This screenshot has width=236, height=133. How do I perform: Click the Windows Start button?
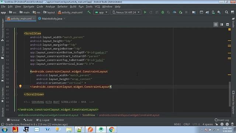pyautogui.click(x=4, y=130)
